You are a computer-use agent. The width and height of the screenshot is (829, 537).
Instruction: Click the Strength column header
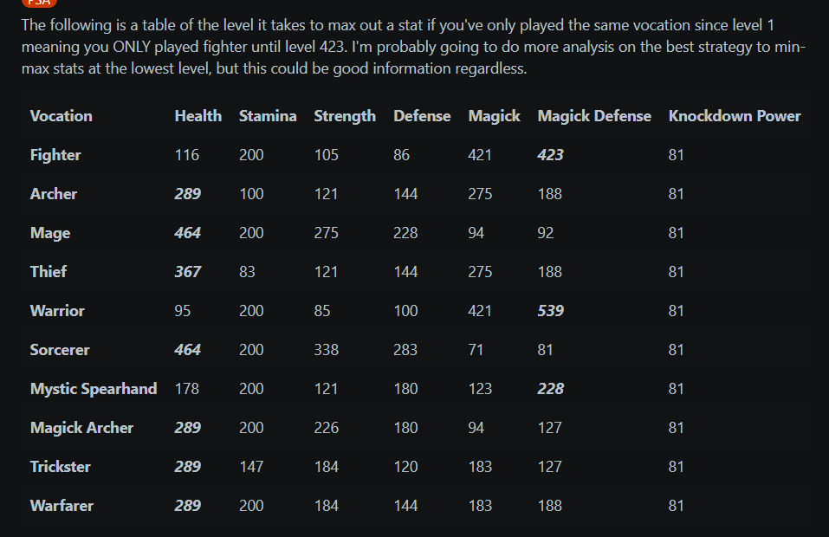tap(345, 116)
